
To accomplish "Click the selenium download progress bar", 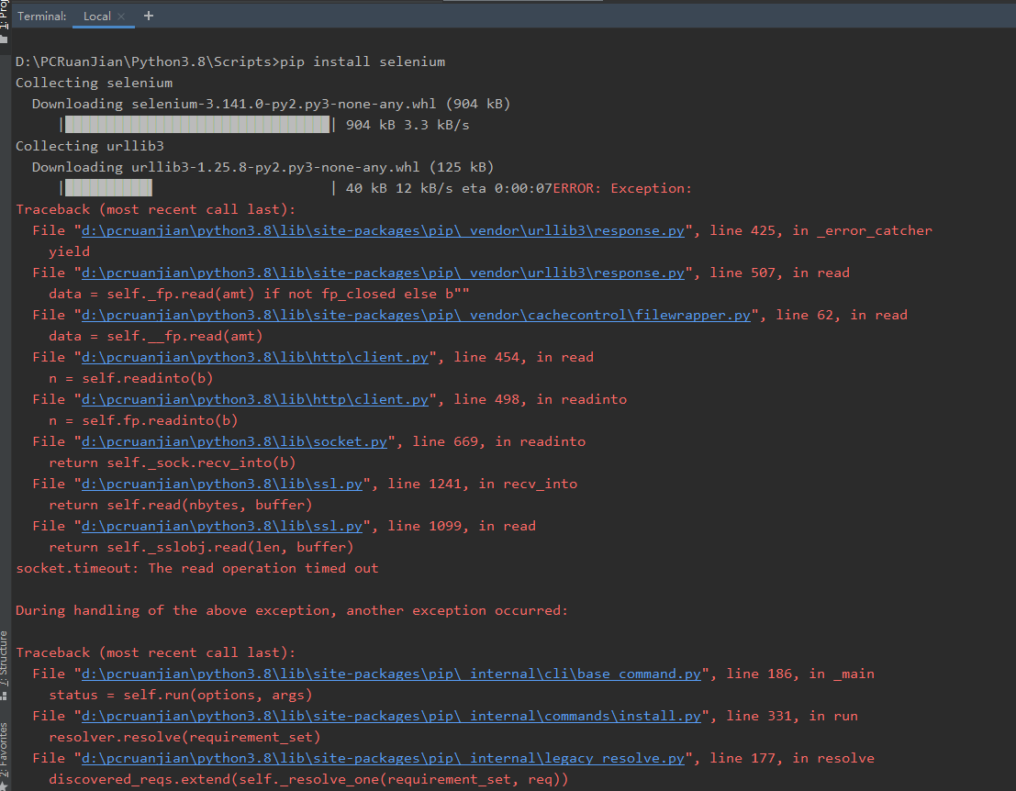I will (x=197, y=125).
